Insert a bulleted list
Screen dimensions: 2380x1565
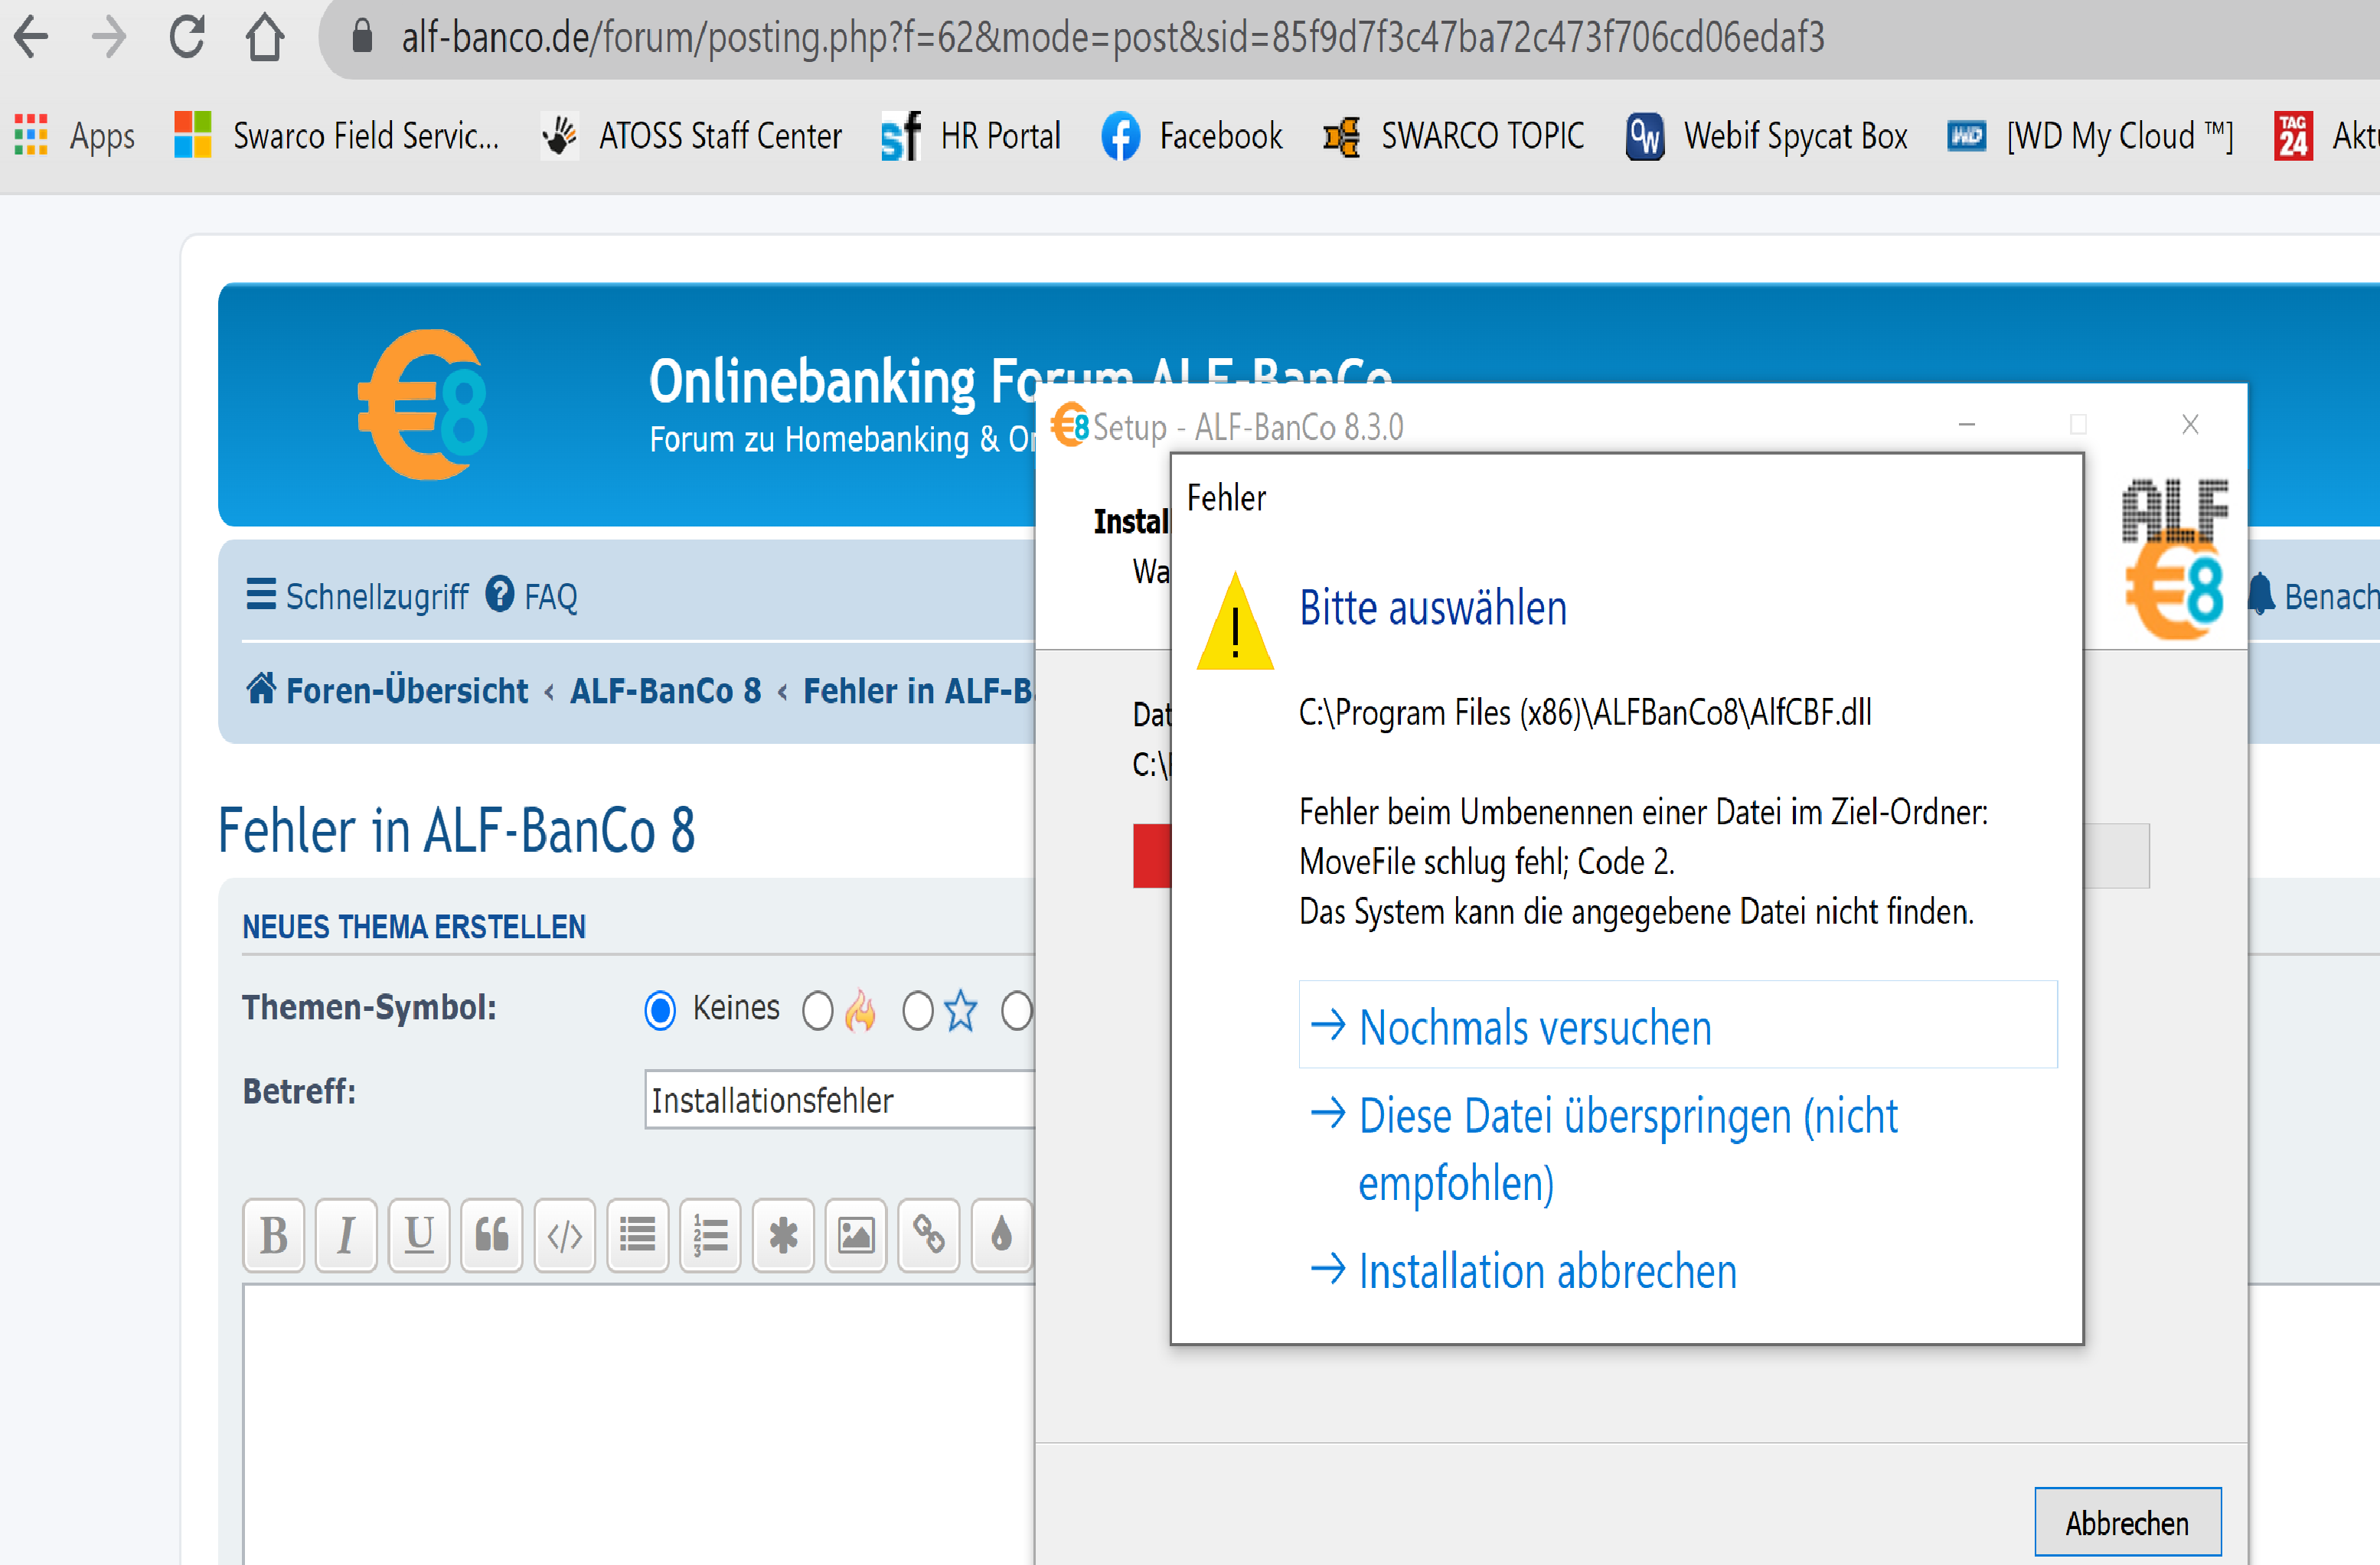tap(637, 1235)
